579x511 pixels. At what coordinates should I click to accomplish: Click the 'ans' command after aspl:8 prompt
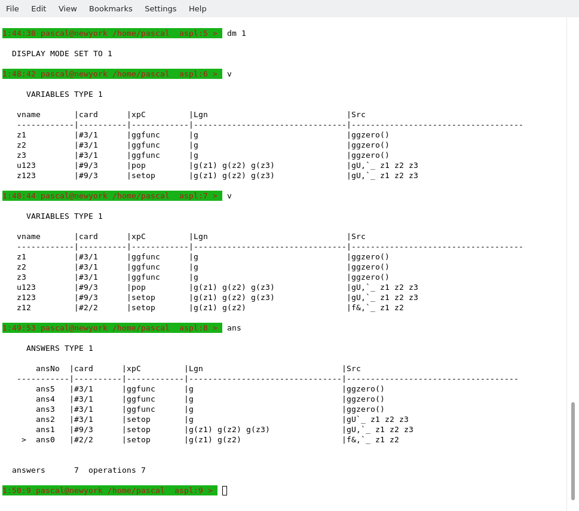pos(234,328)
